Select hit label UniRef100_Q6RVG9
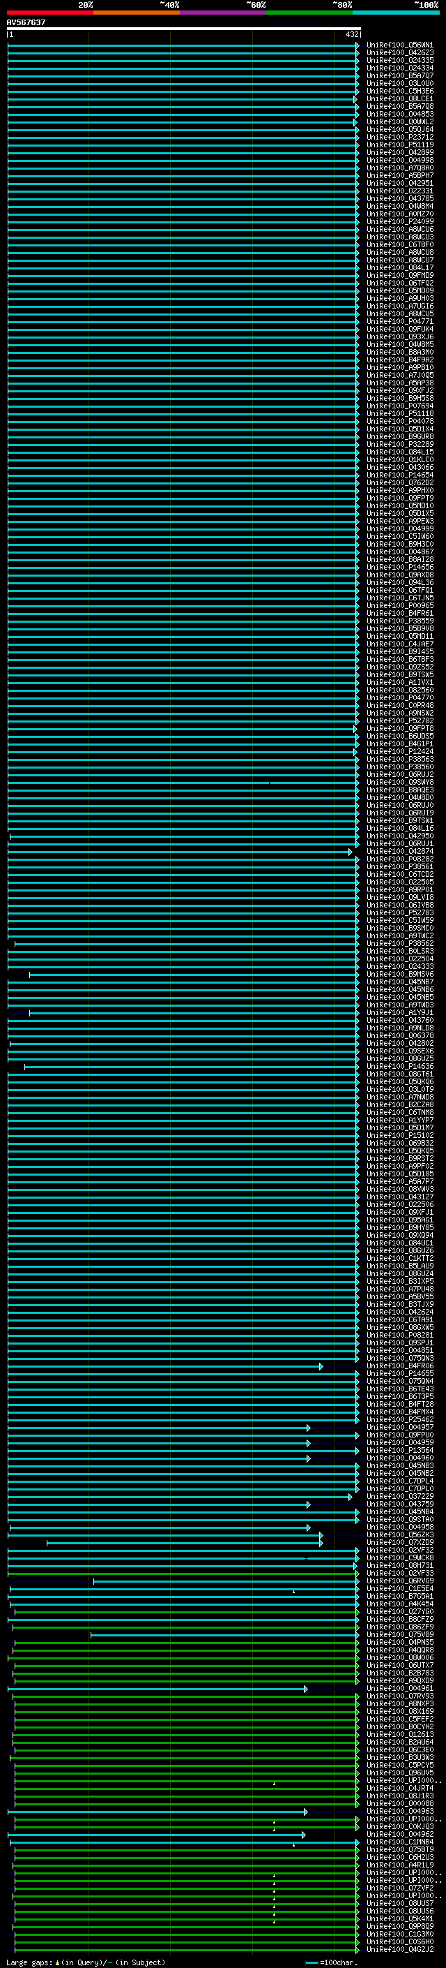446x1968 pixels. (x=400, y=1581)
